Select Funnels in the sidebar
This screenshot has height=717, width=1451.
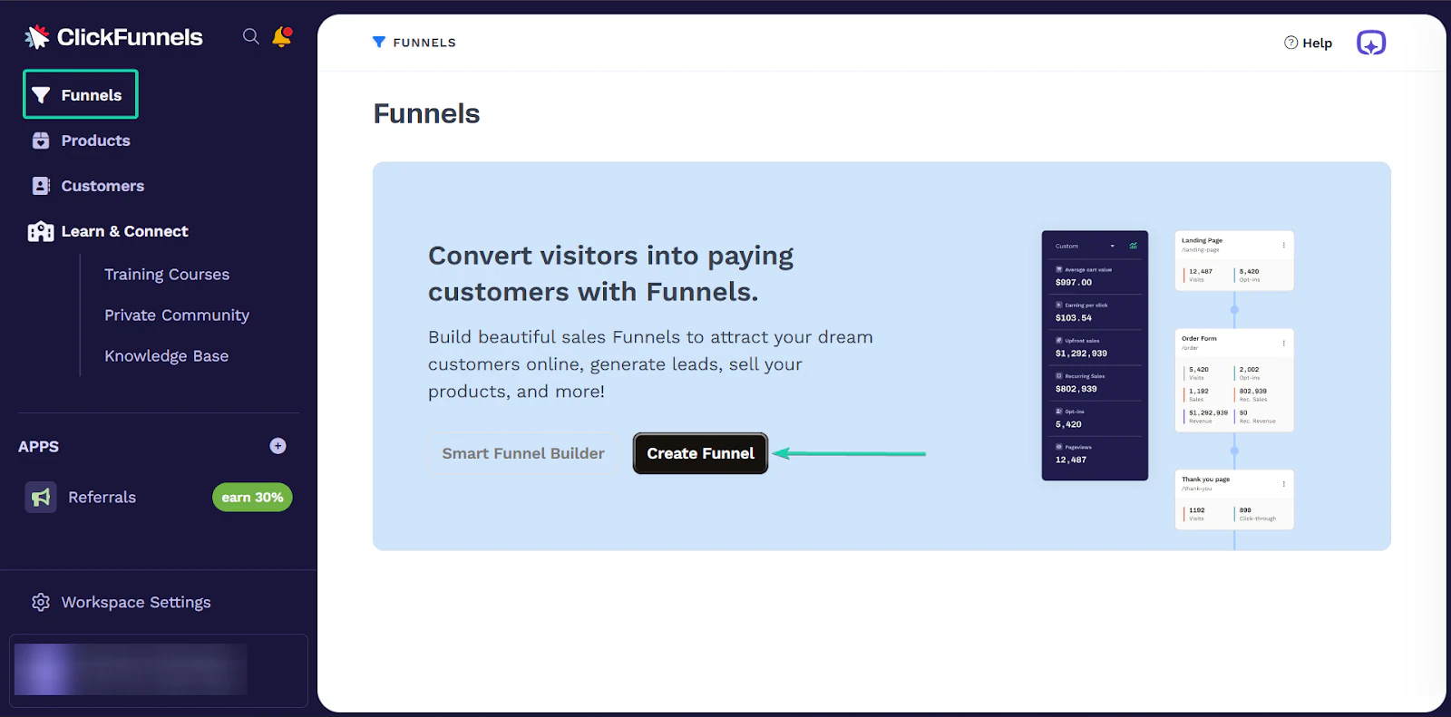[81, 94]
